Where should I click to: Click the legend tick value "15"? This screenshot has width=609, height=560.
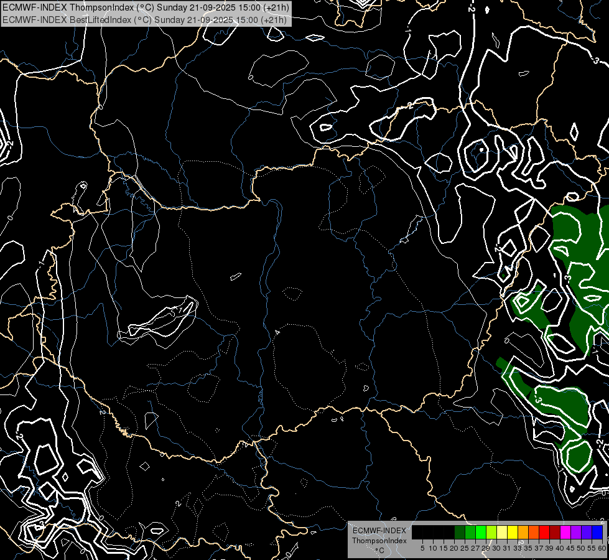click(444, 548)
